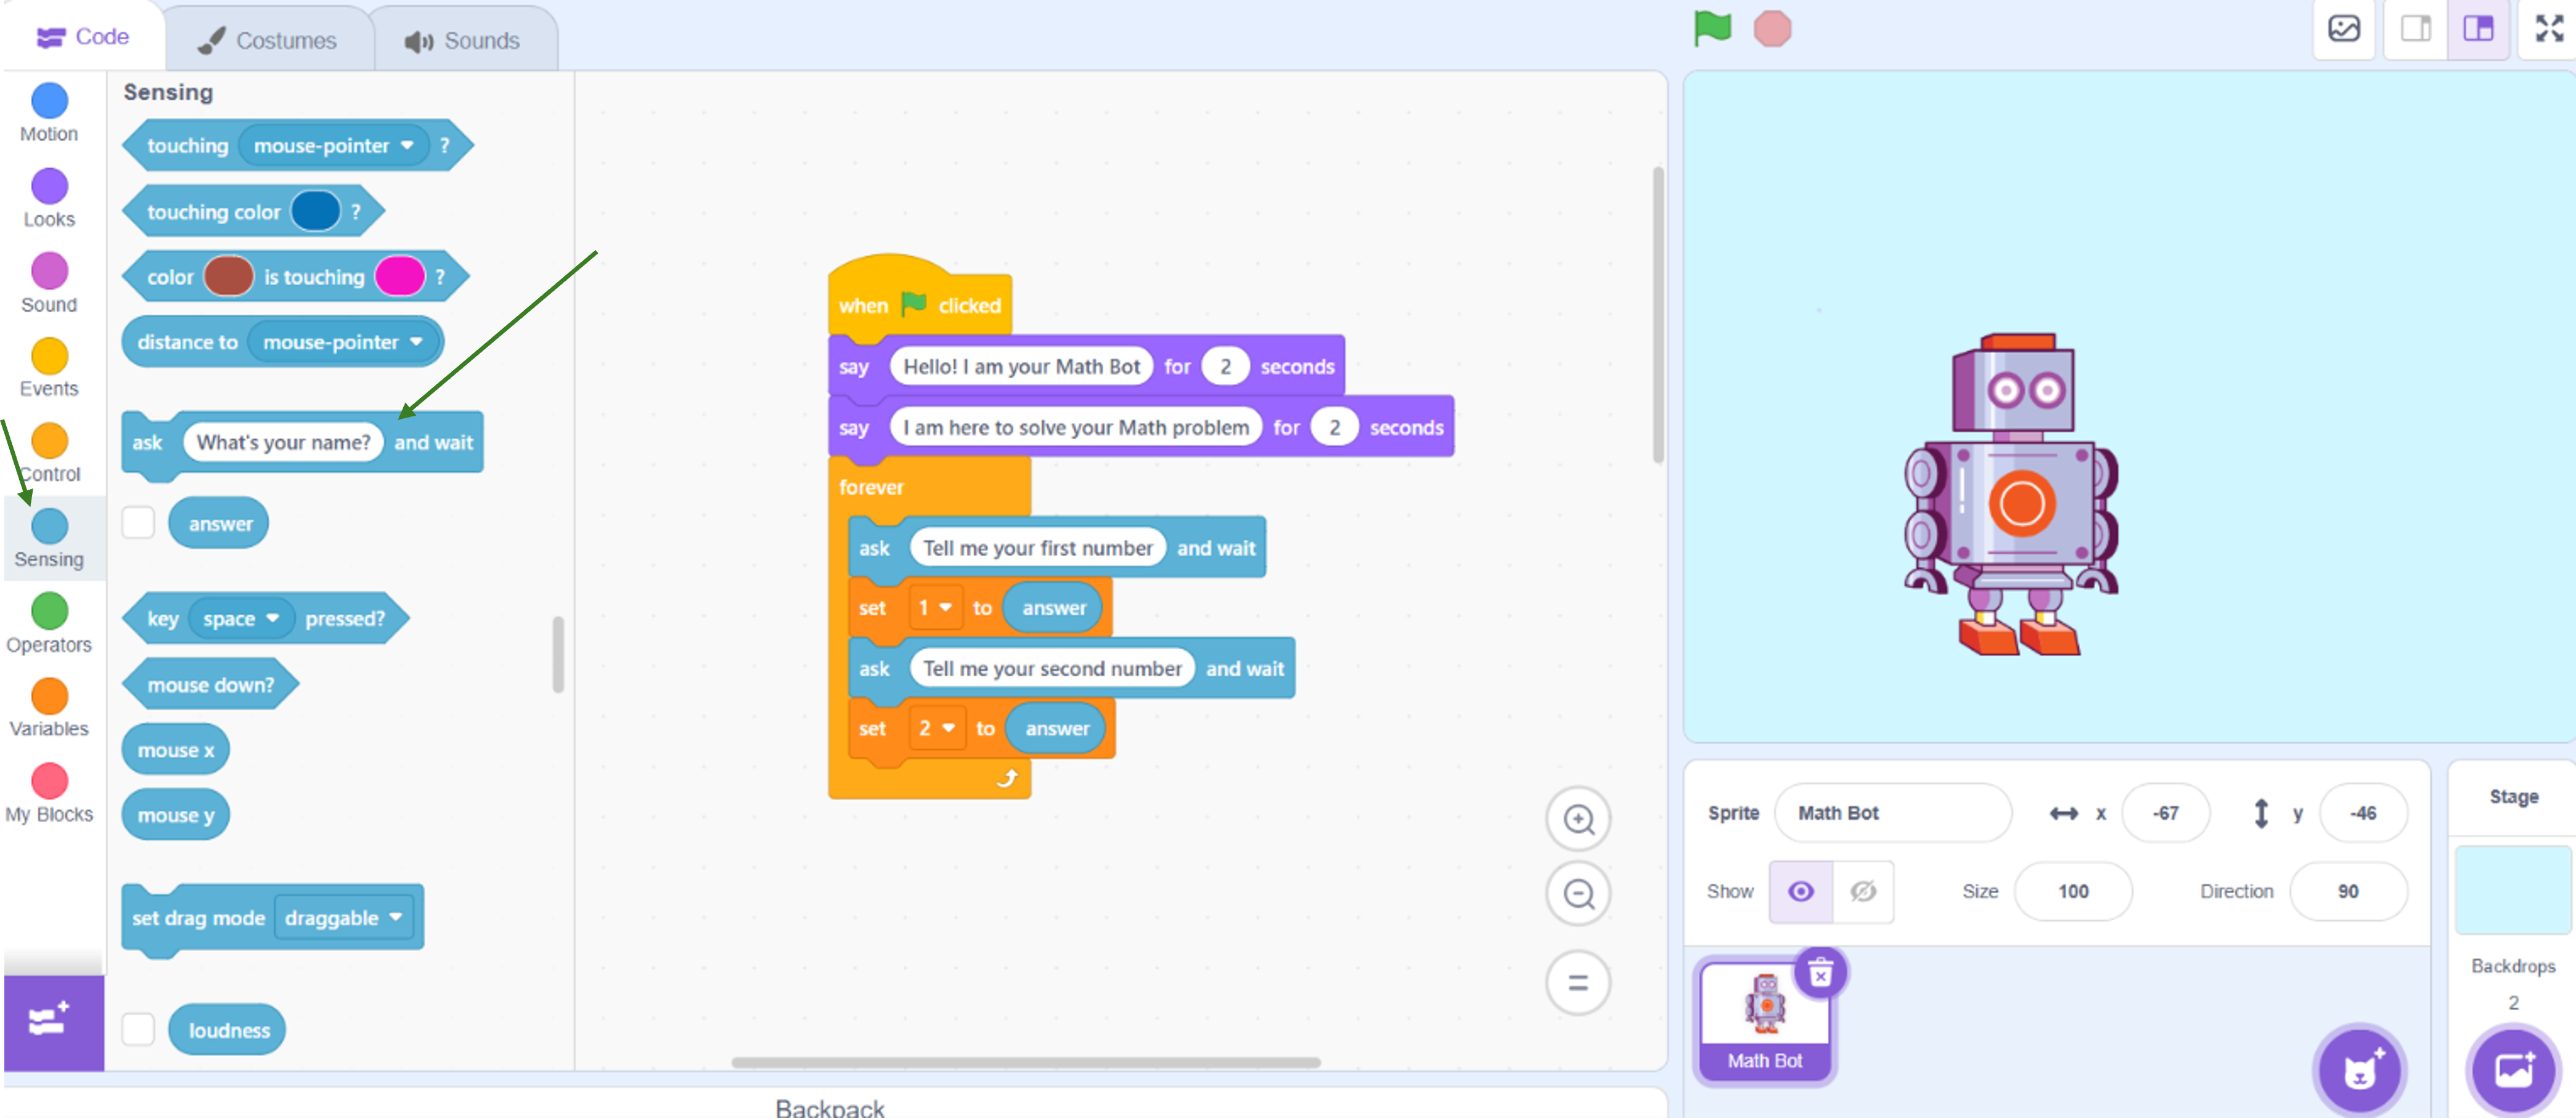Tick the loudness checkbox
2576x1118 pixels.
(x=138, y=1029)
